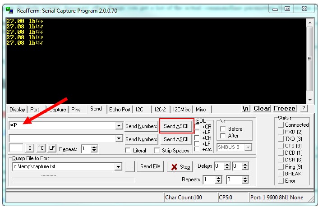
Task: Enable the \n Before checkbox
Action: tap(223, 129)
